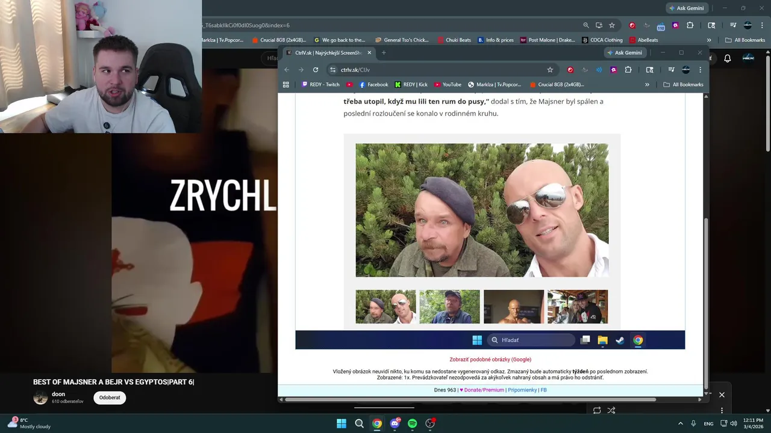The height and width of the screenshot is (433, 771).
Task: Open Post Malone | Drake bookmark
Action: pyautogui.click(x=548, y=40)
